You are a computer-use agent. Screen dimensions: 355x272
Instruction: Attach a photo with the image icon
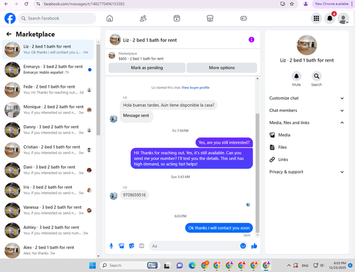coord(121,246)
